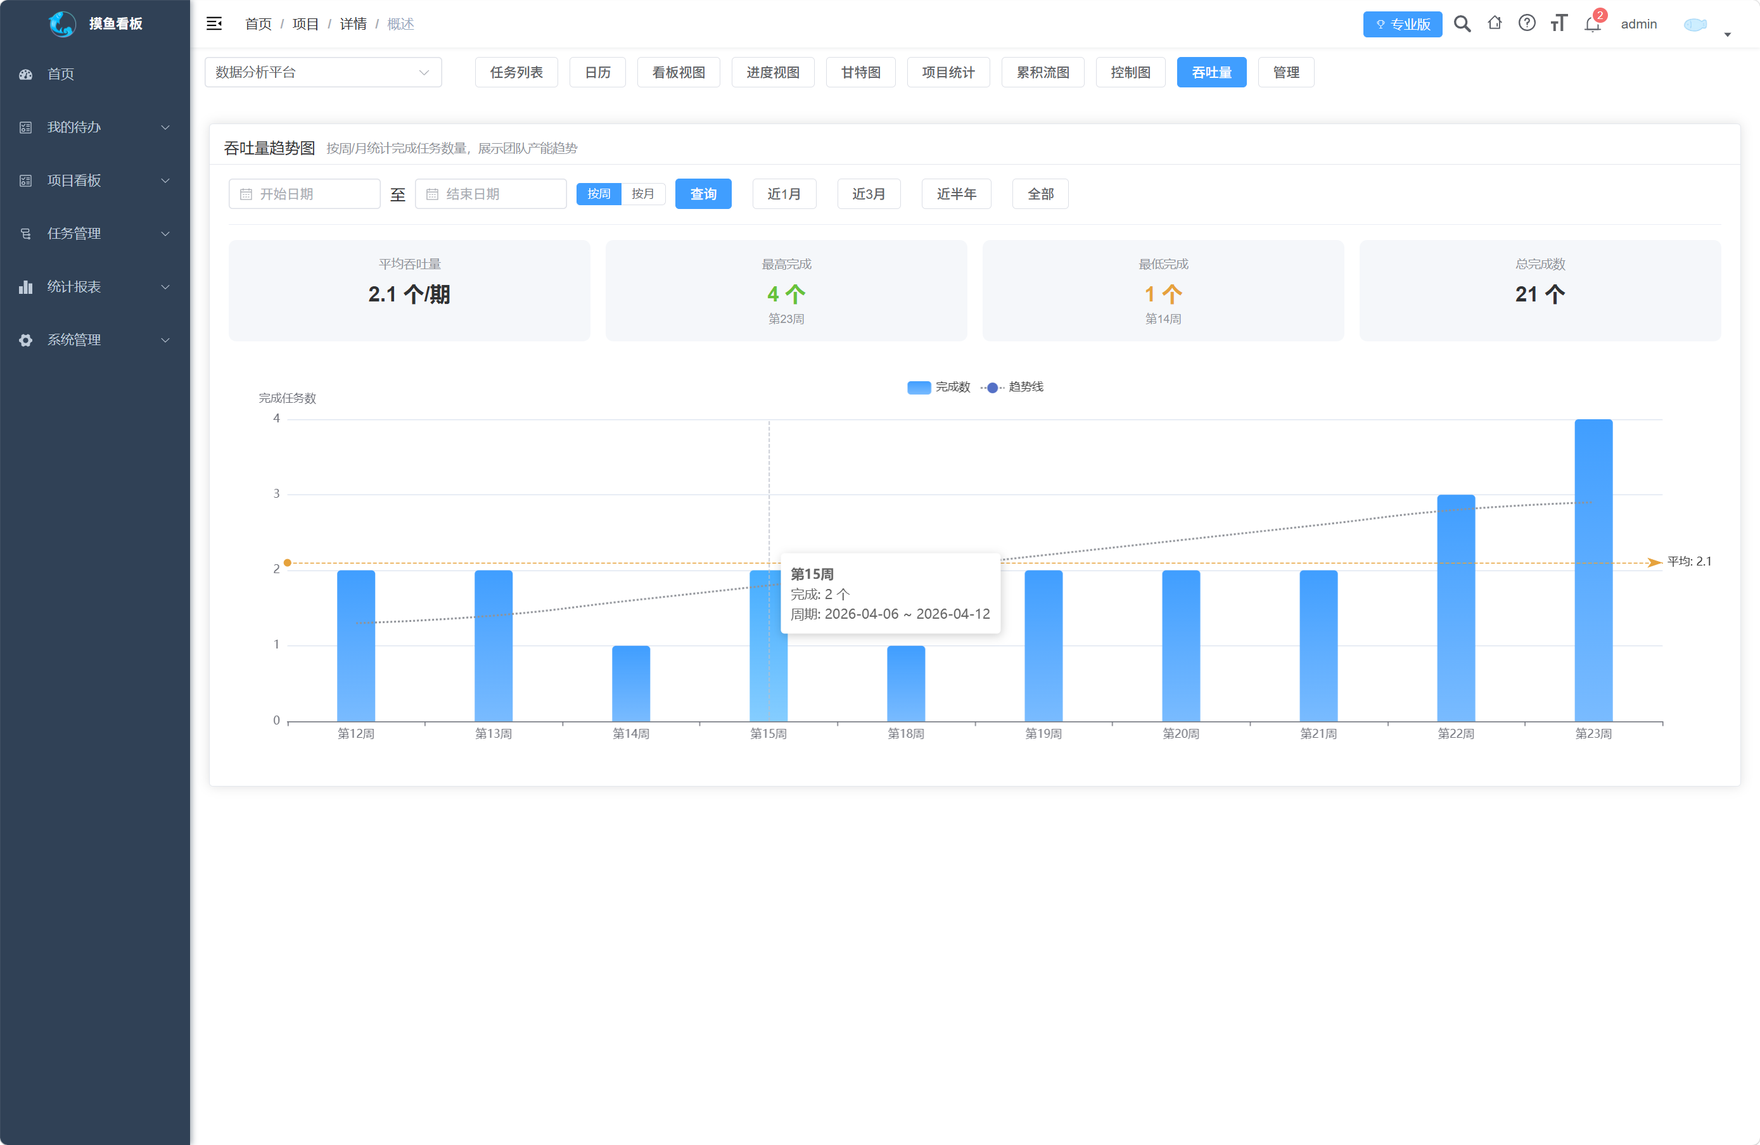Click the 系统管理 gear icon
Viewport: 1760px width, 1145px height.
(26, 340)
